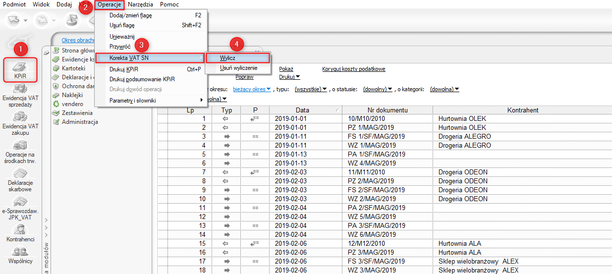
Task: Open the back arrow history dropdown
Action: pos(26,21)
